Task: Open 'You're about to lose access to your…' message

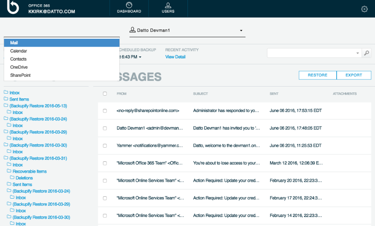Action: 227,163
